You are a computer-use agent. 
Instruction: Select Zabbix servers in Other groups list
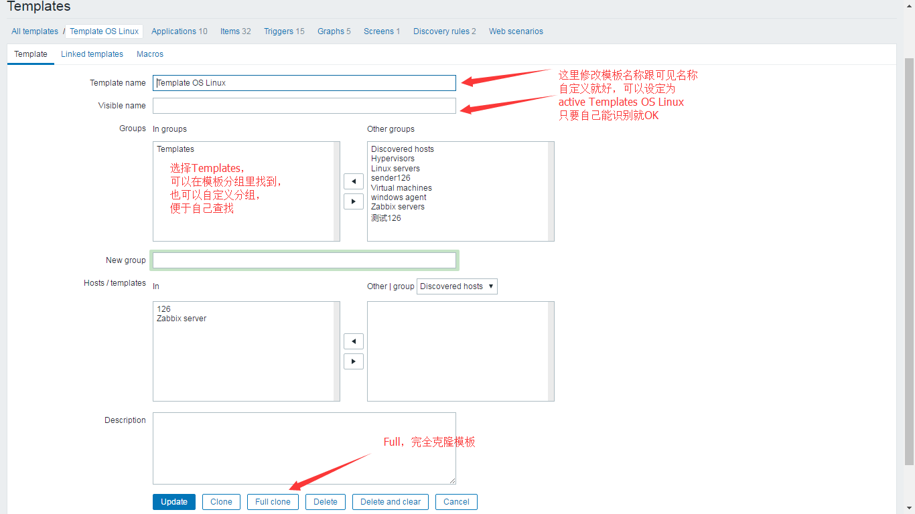[398, 207]
